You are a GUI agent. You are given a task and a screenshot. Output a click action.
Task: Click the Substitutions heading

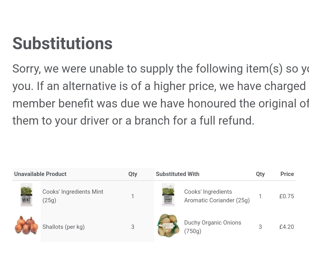(62, 43)
